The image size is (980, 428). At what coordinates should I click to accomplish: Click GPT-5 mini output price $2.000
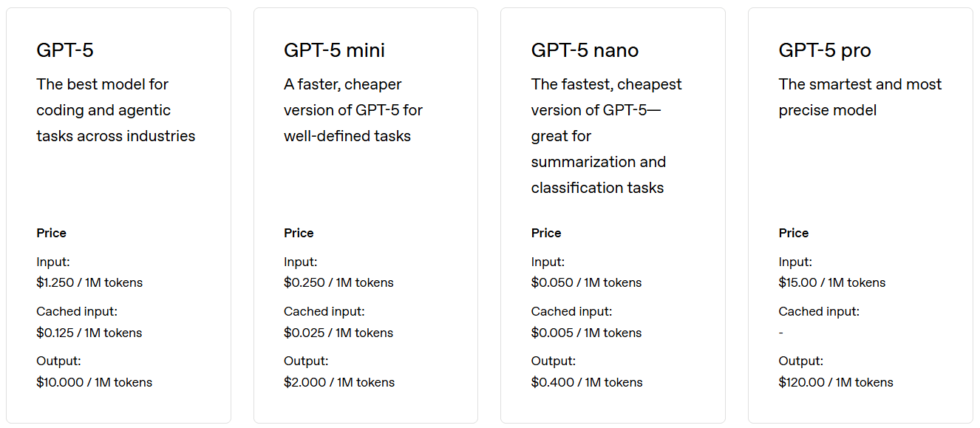pos(339,382)
